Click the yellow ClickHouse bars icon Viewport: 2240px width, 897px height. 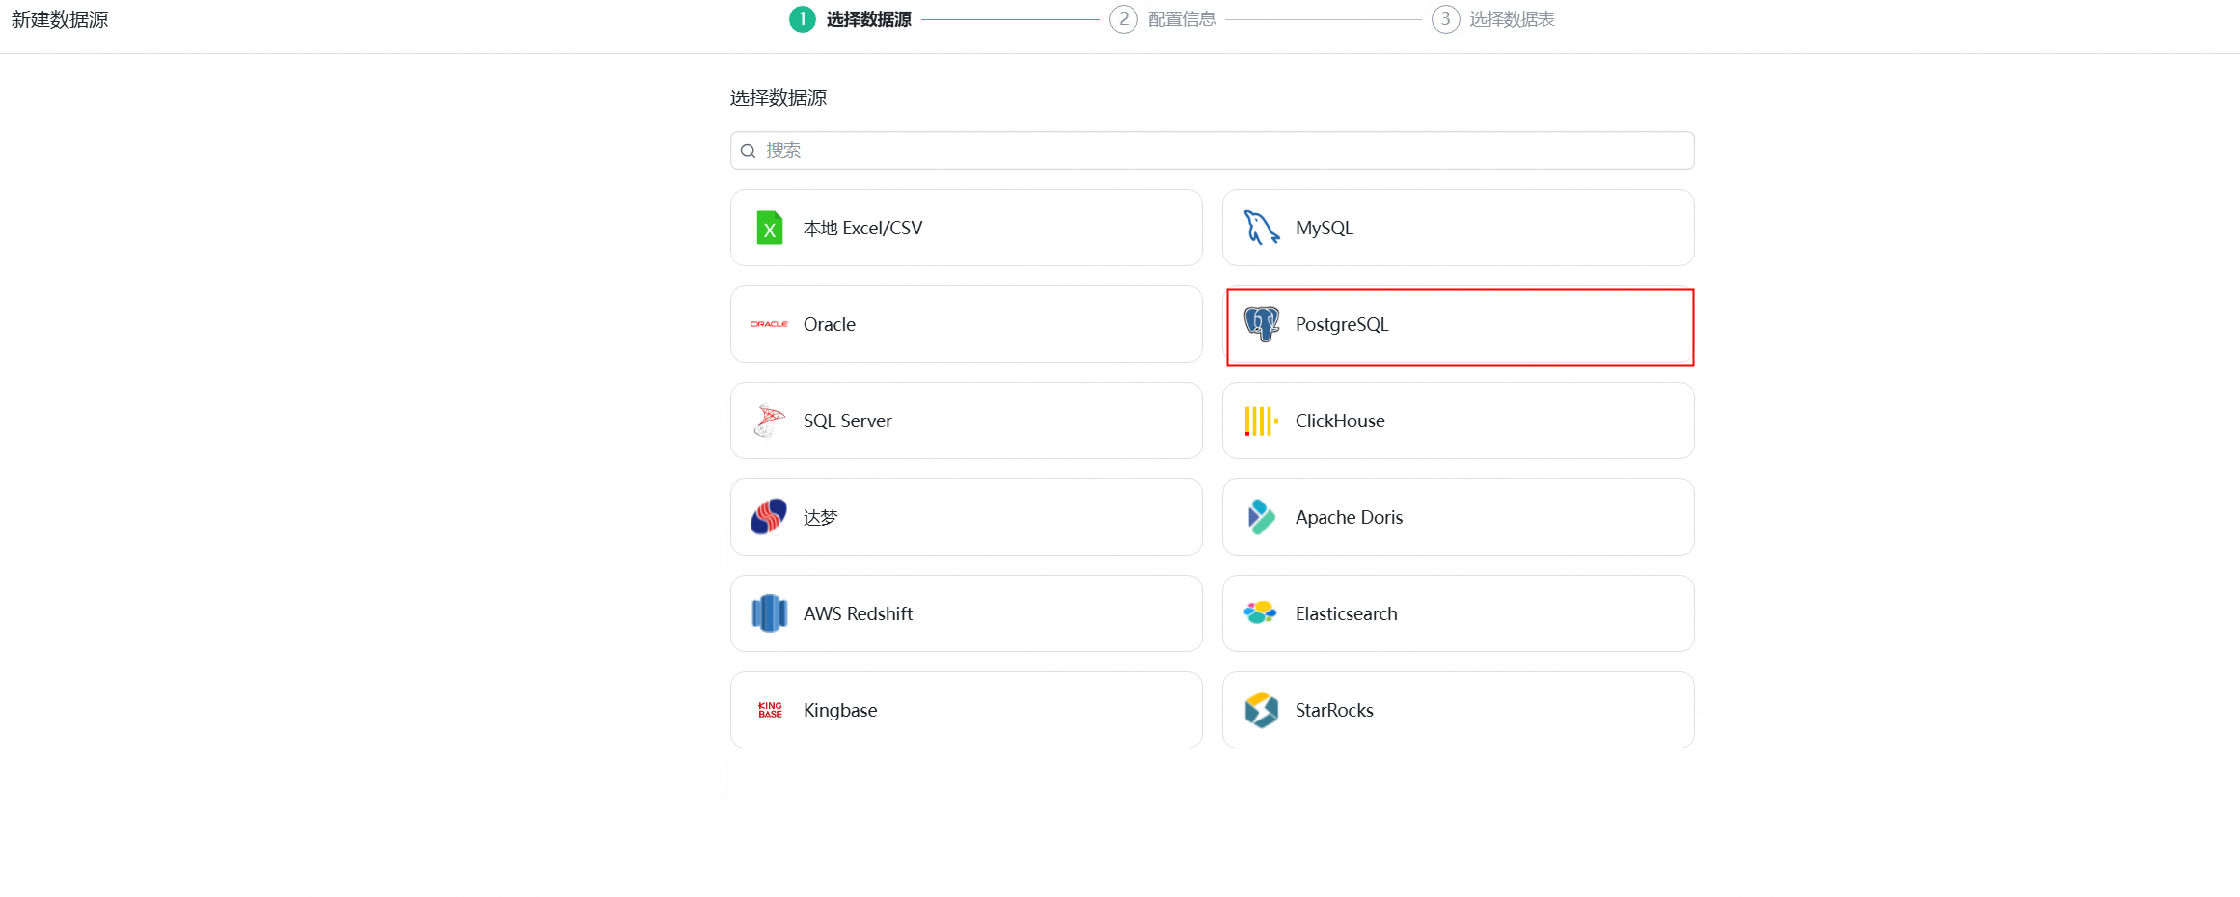point(1261,421)
